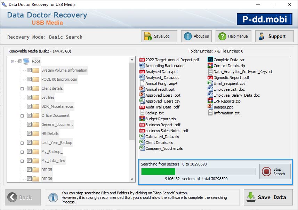Click the Photoshop icon of Complete Data.rar

click(210, 60)
